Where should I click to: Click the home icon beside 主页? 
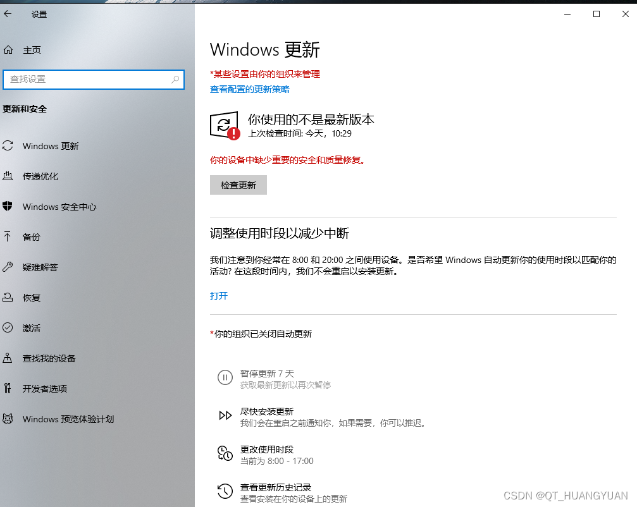[8, 50]
